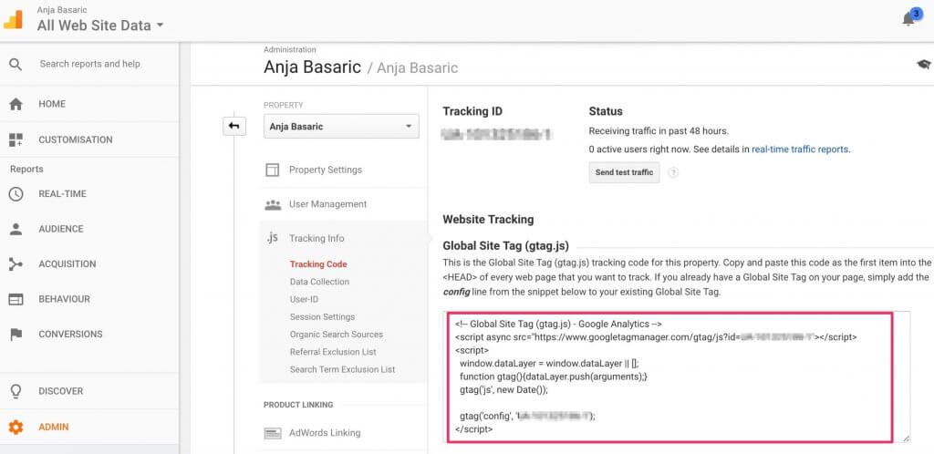Click the Global Site Tag (gtag.js) heading

coord(505,246)
